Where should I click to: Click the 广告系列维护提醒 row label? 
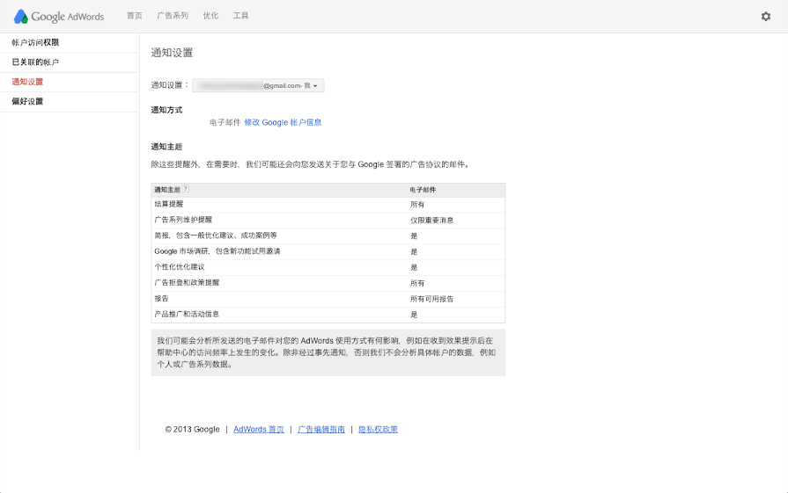(x=183, y=220)
